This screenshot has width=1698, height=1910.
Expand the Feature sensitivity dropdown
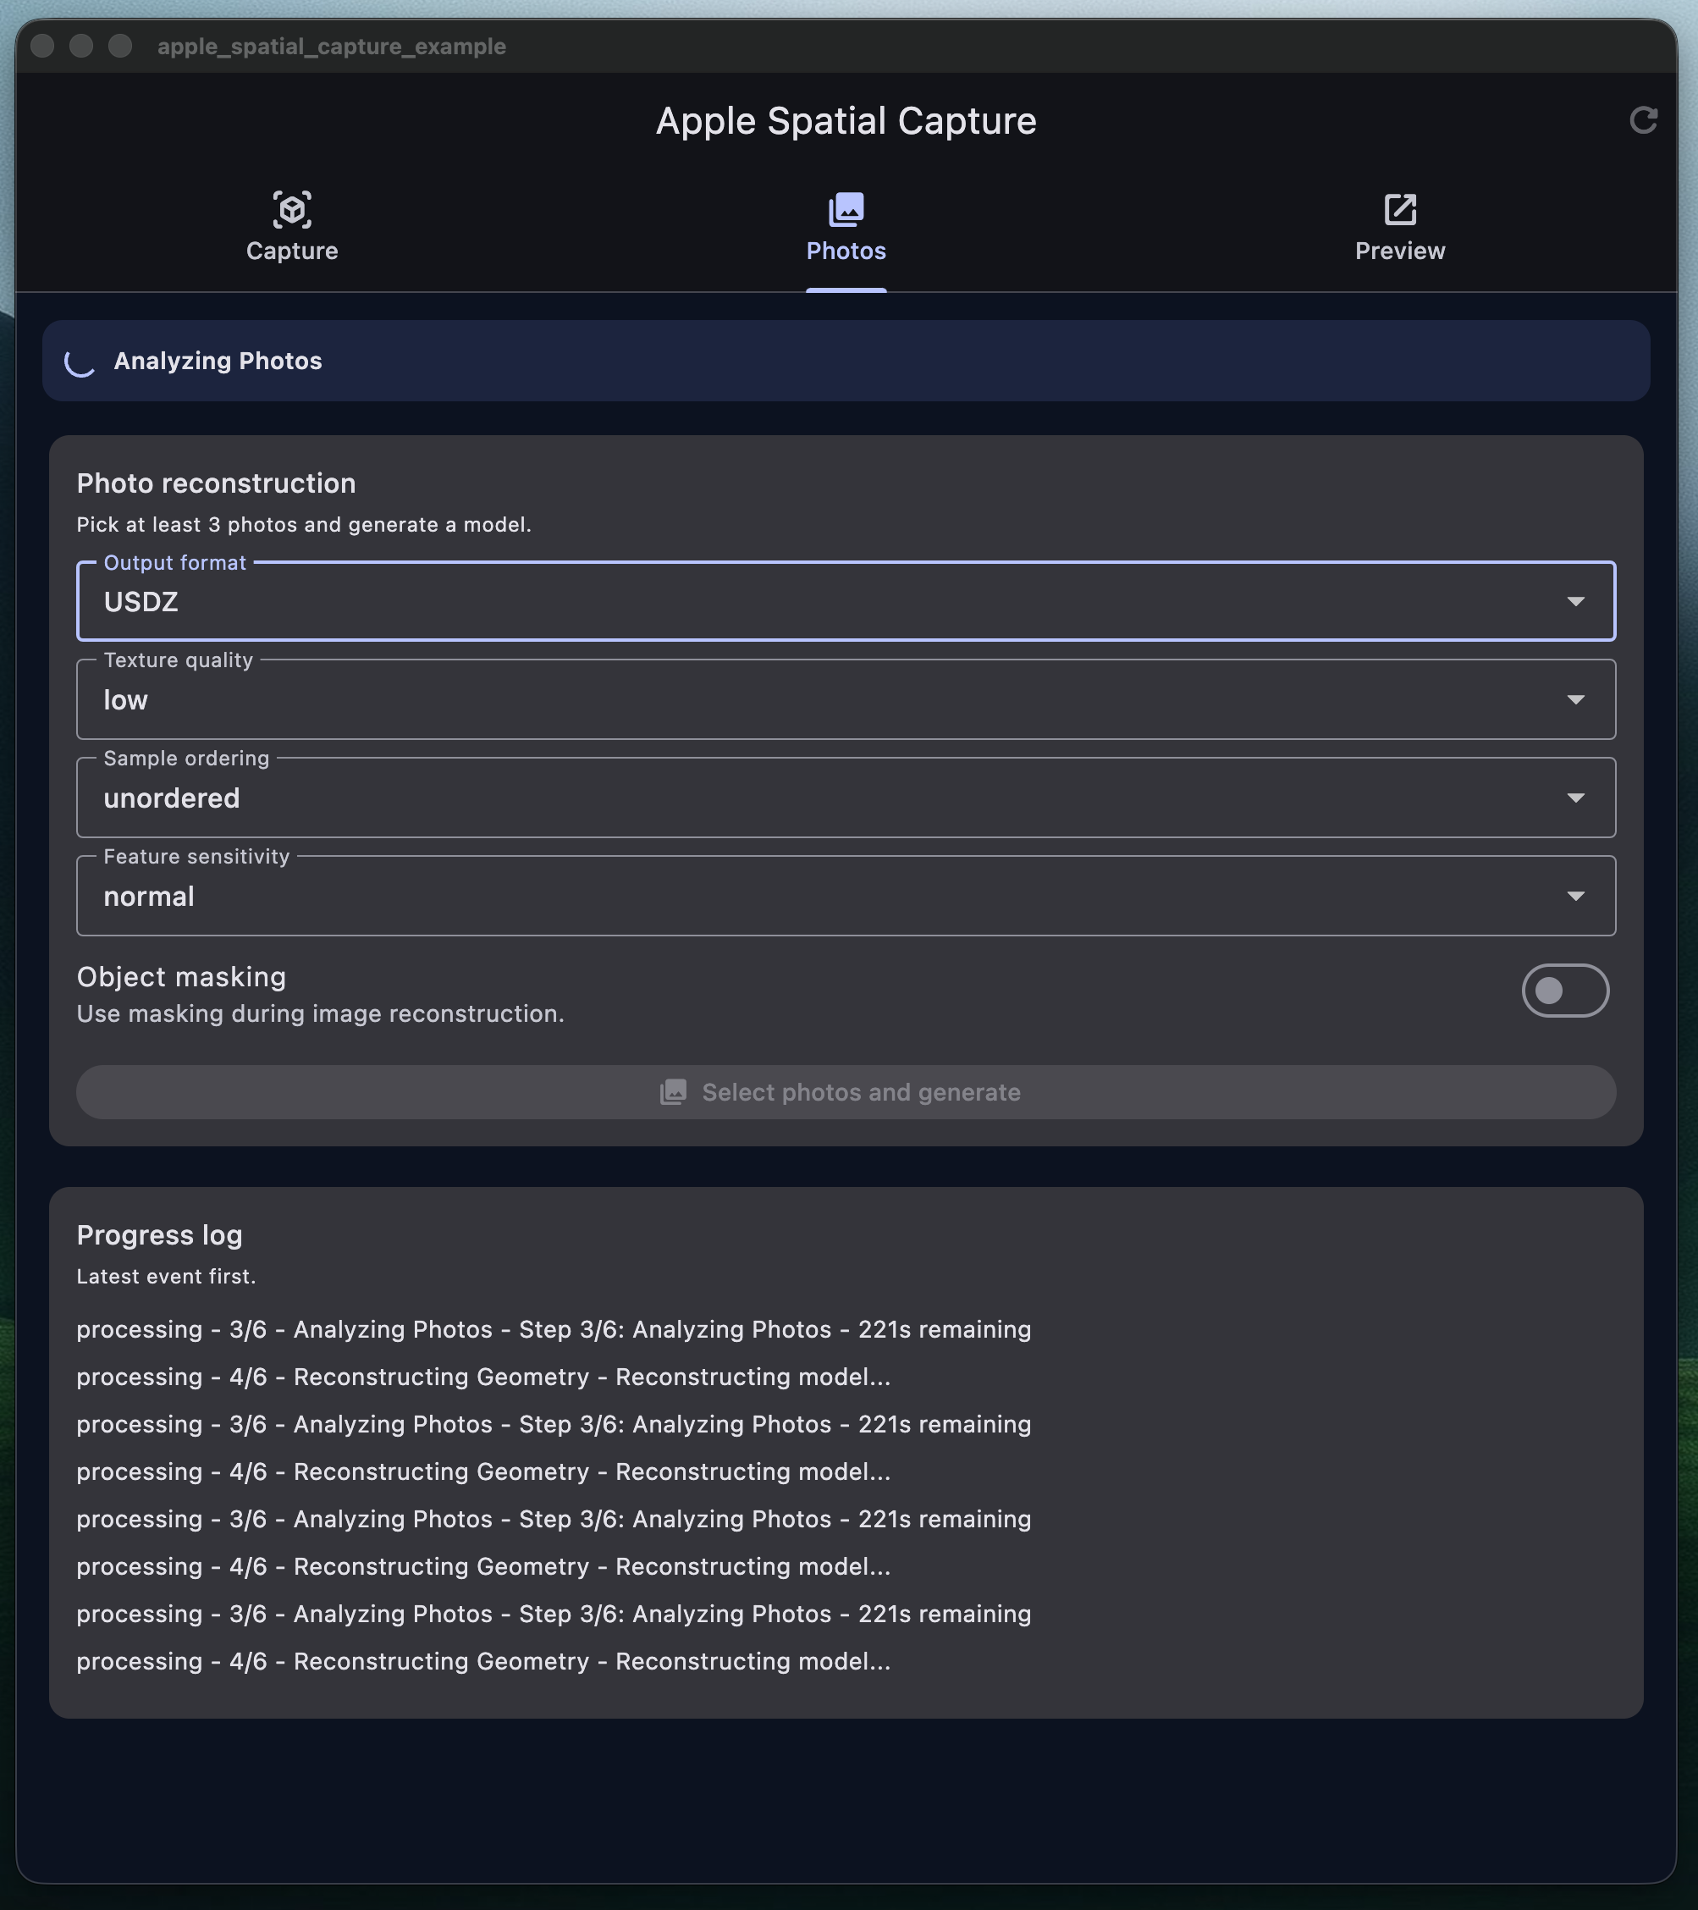point(846,895)
